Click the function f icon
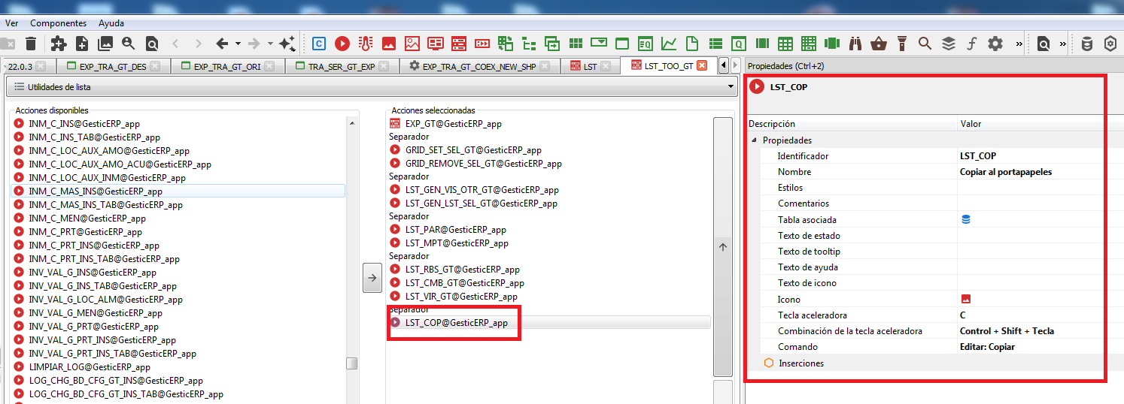The width and height of the screenshot is (1124, 404). (x=971, y=44)
